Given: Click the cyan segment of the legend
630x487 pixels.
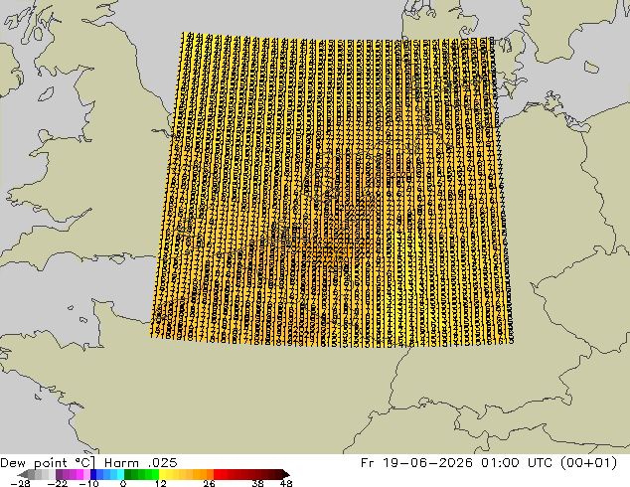Looking at the screenshot, I should 120,474.
